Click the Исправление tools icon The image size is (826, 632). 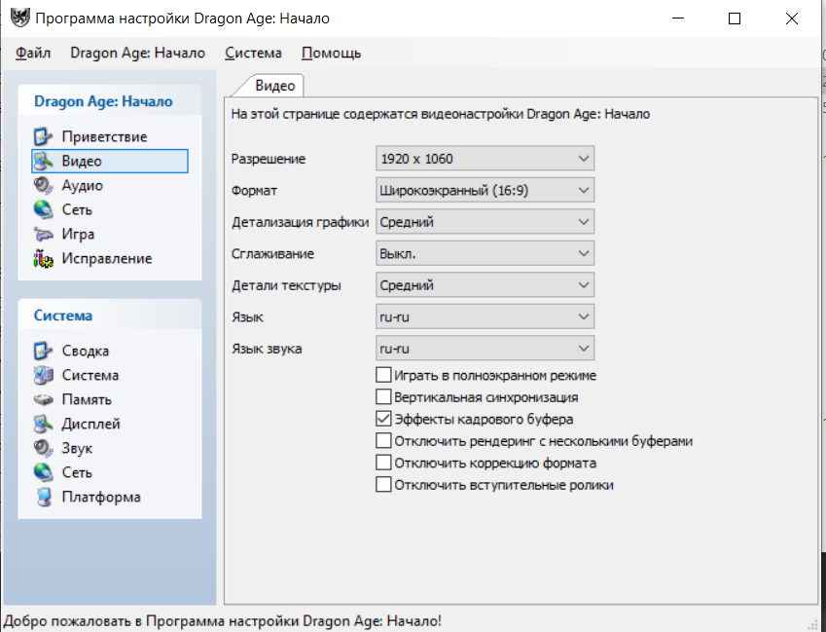[43, 258]
